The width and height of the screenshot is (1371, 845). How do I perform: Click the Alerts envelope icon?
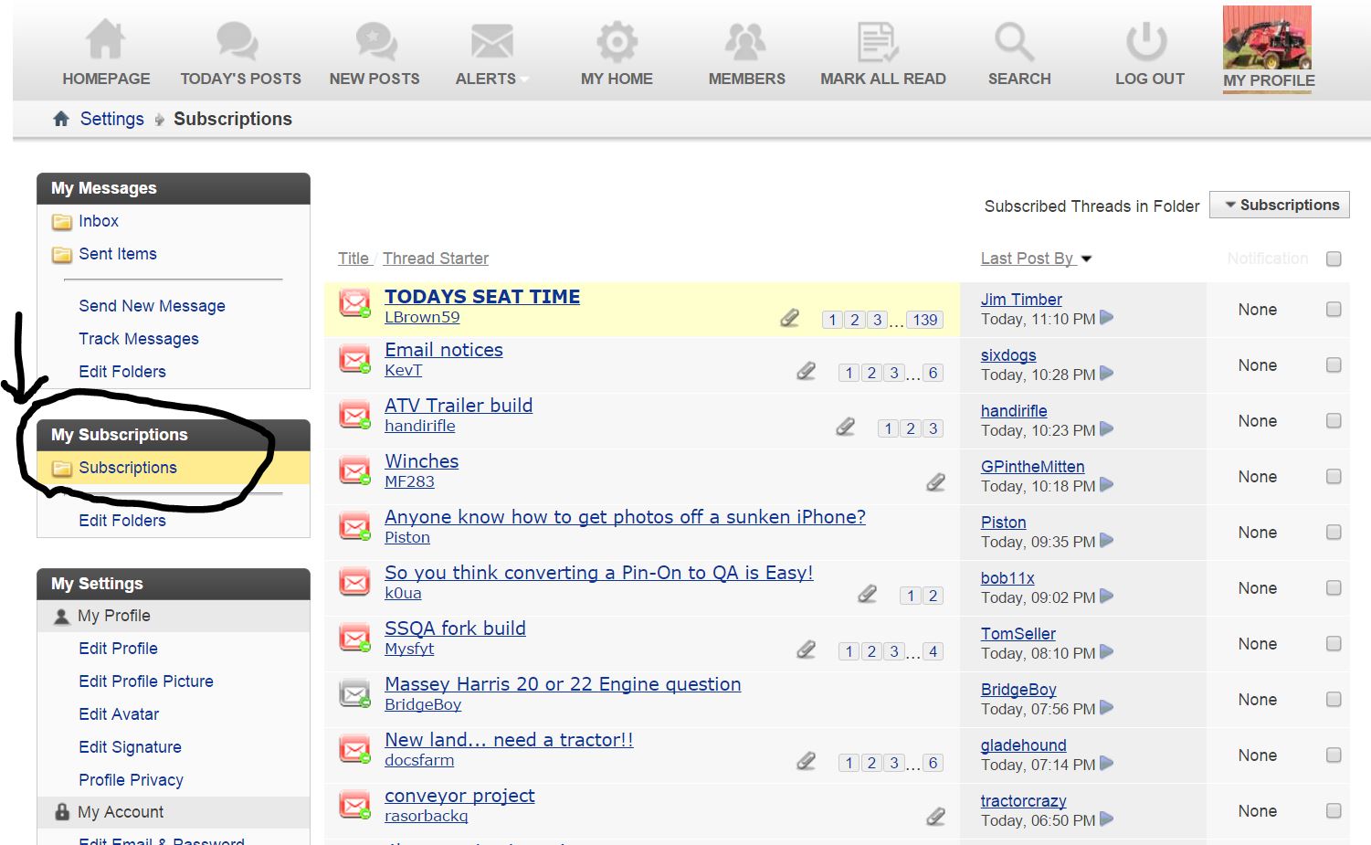[491, 41]
